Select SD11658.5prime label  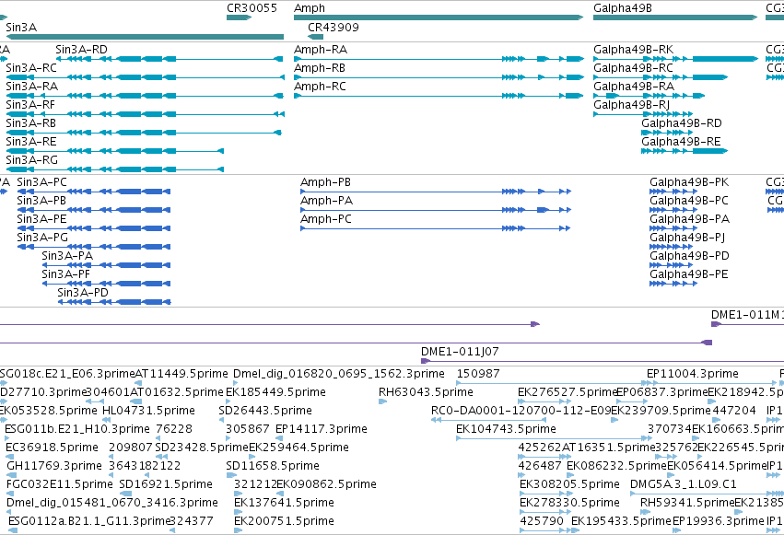click(x=273, y=467)
